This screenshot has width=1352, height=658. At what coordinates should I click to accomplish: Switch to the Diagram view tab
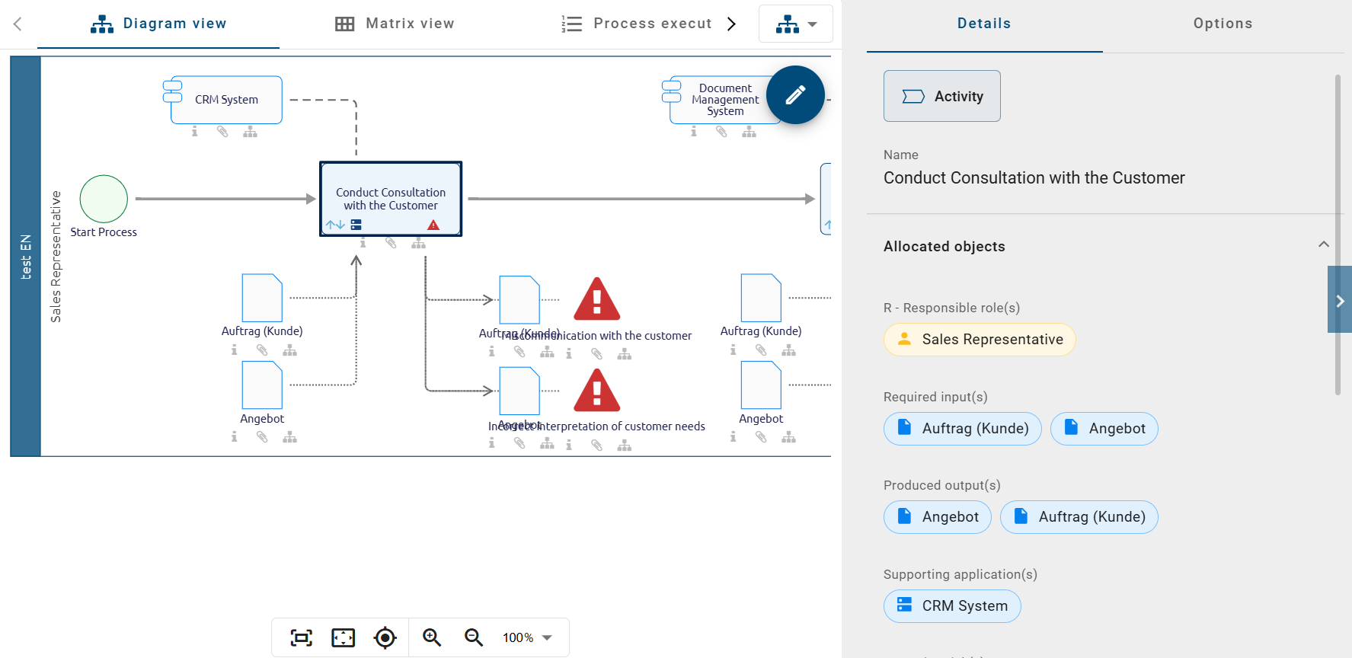point(158,24)
